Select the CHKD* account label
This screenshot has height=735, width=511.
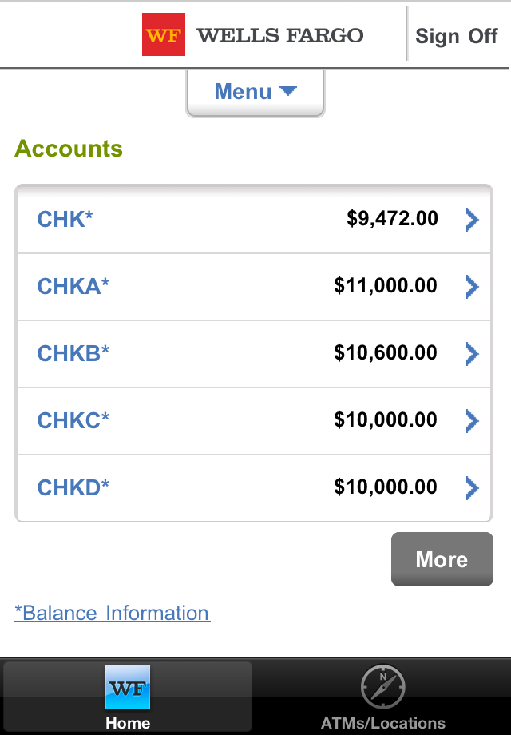(73, 487)
